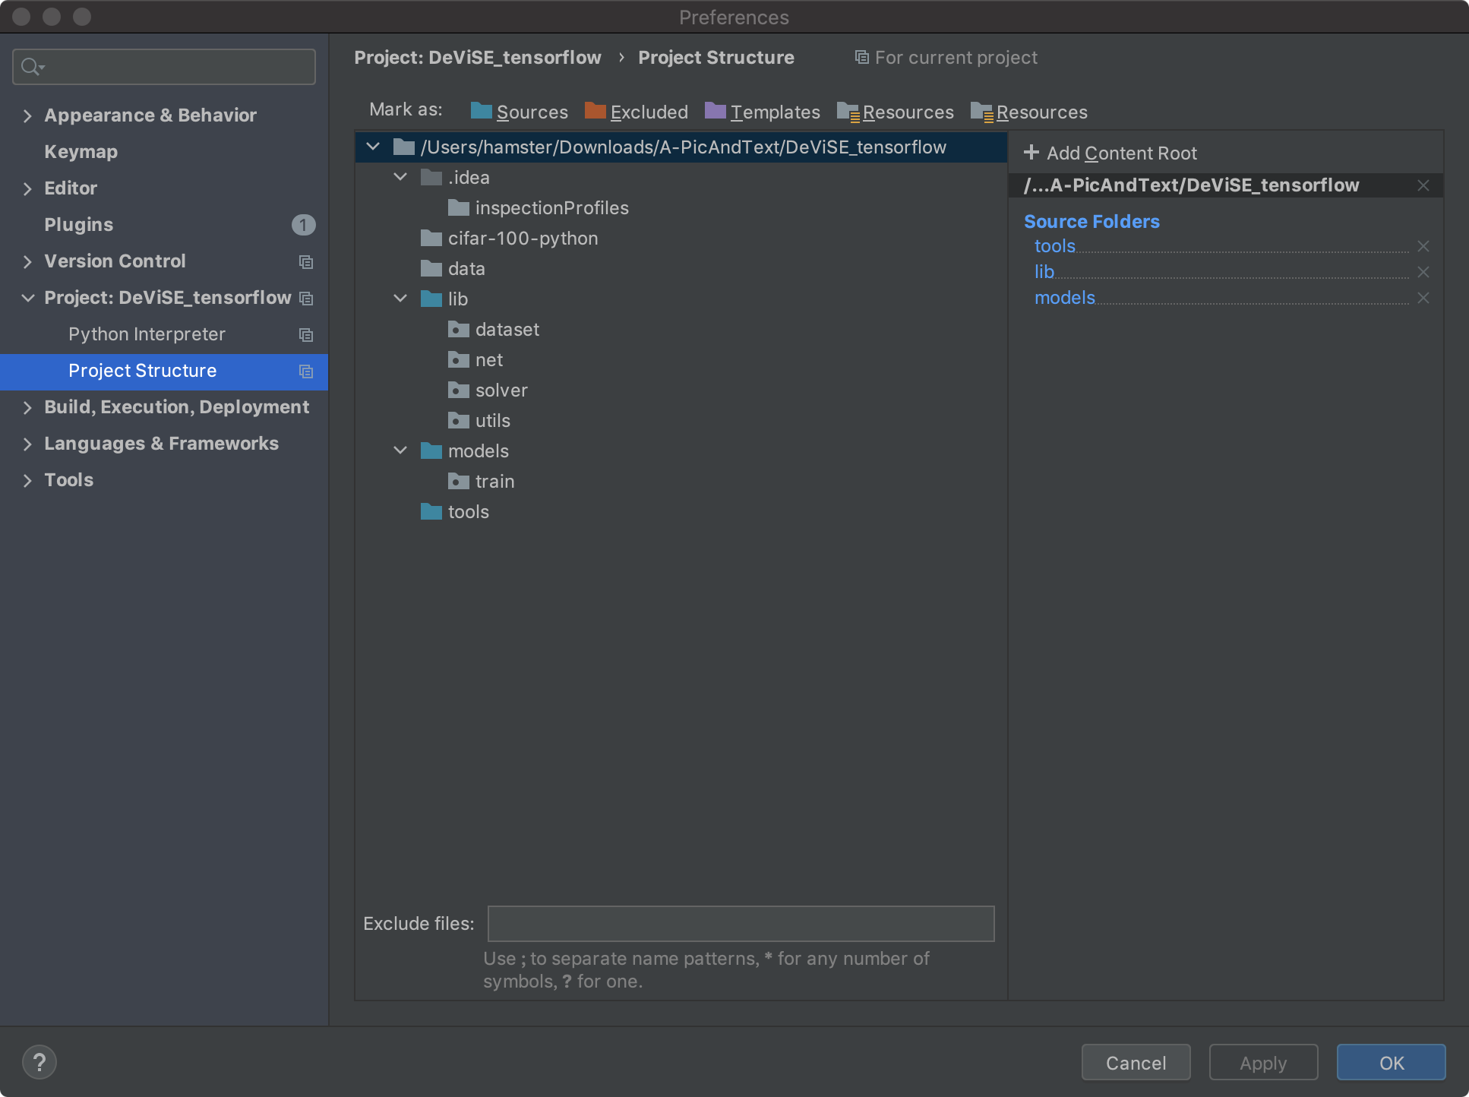The width and height of the screenshot is (1469, 1097).
Task: Click the Templates mark-as icon
Action: pos(716,112)
